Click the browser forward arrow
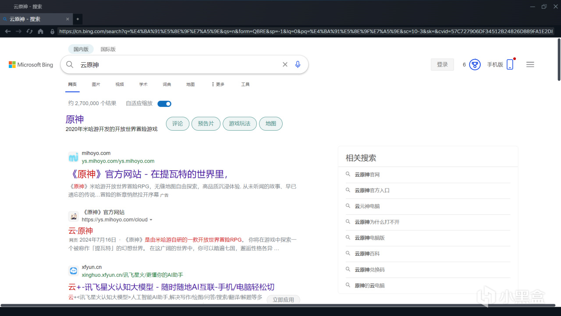Screen dimensions: 561x316 point(18,31)
